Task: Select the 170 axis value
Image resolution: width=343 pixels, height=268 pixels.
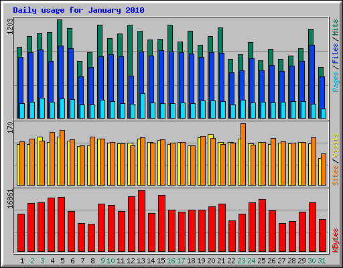Action: pyautogui.click(x=11, y=127)
